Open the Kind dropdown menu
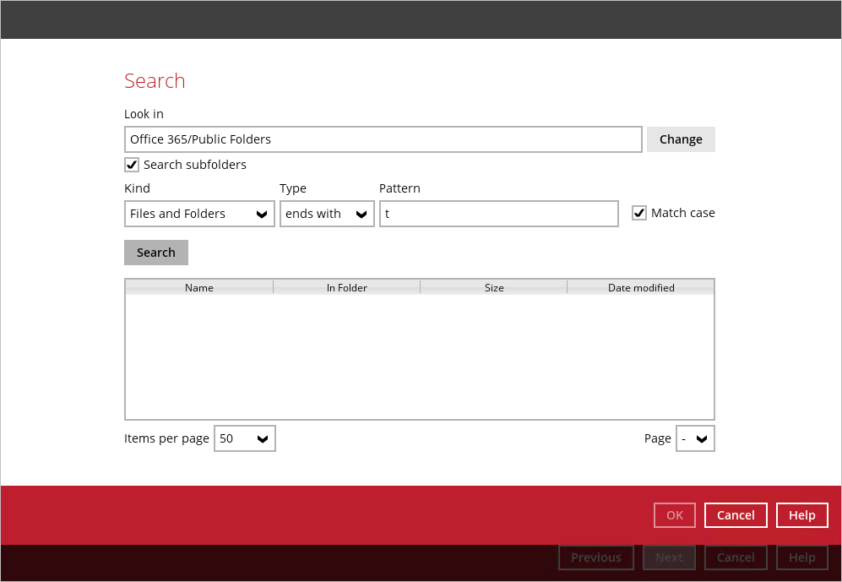The image size is (842, 582). (x=199, y=214)
